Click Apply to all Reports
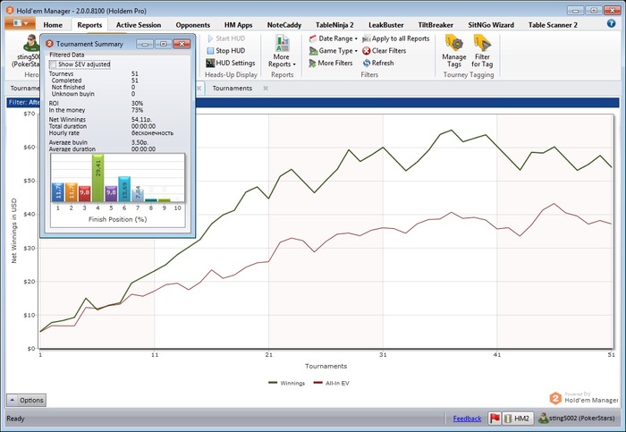 tap(395, 38)
